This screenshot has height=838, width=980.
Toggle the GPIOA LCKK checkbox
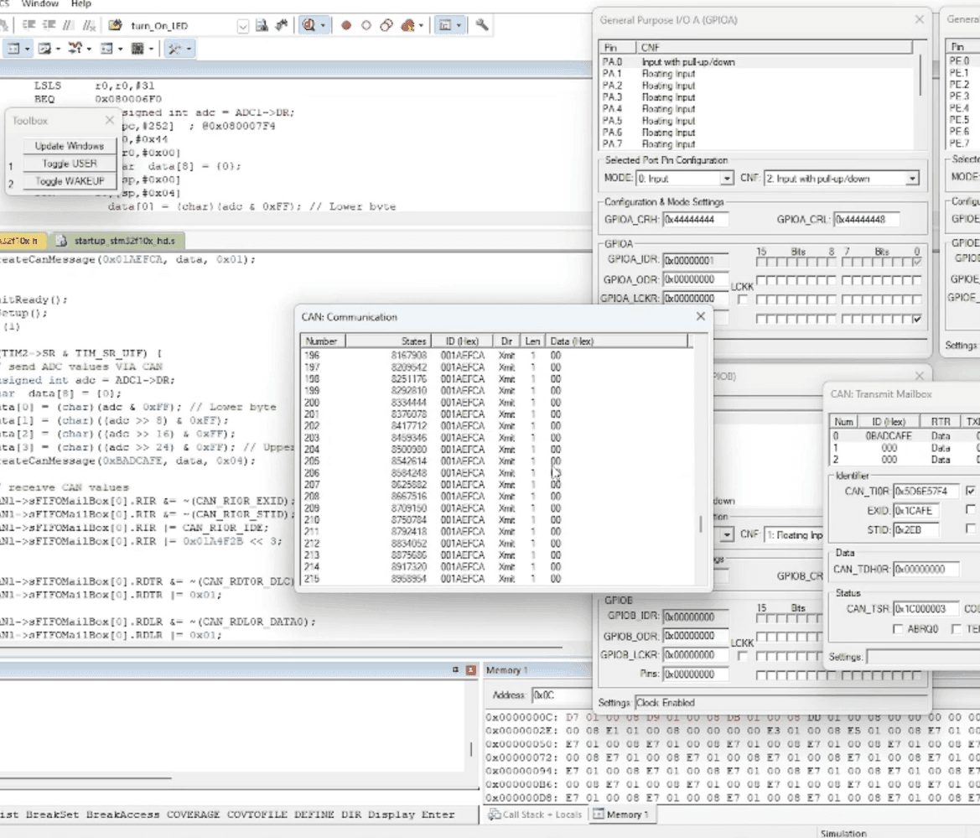[742, 299]
